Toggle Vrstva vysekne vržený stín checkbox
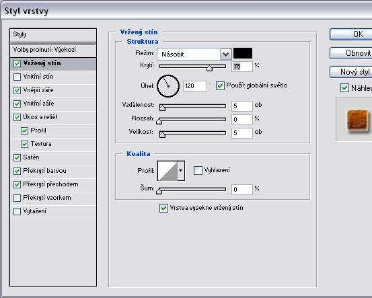Viewport: 372px width, 298px height. point(163,208)
